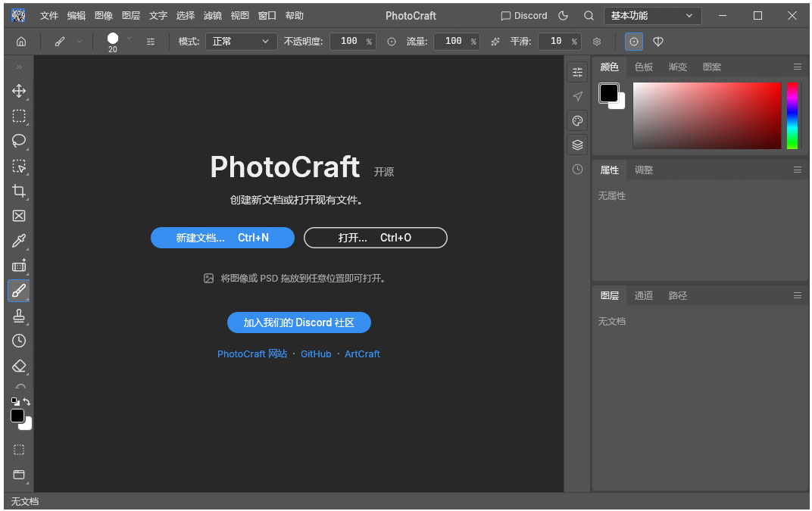Click the Discord button in title bar
Image resolution: width=812 pixels, height=511 pixels.
pos(523,16)
